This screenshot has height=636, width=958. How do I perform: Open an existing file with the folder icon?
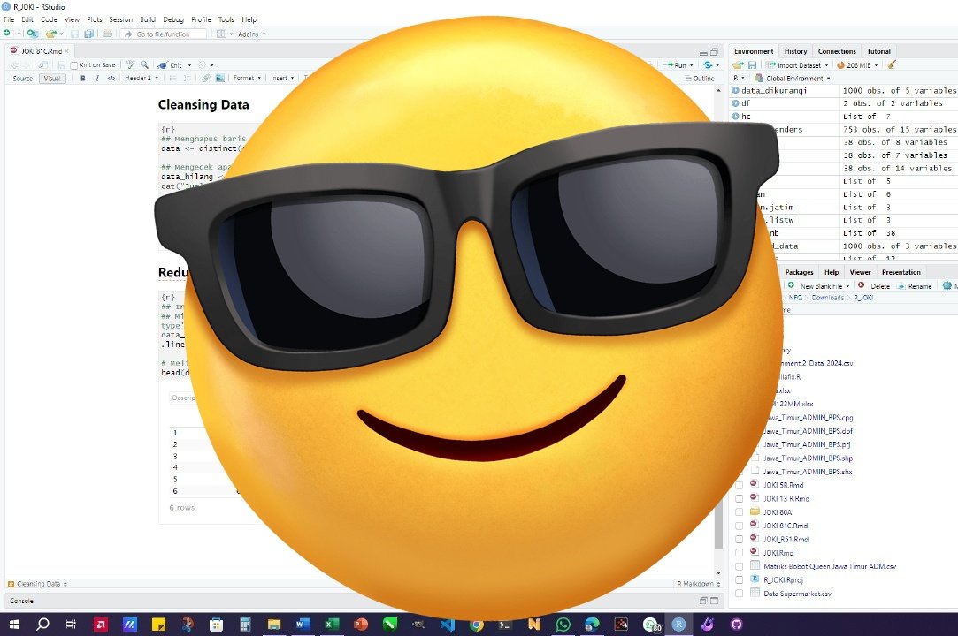(50, 34)
